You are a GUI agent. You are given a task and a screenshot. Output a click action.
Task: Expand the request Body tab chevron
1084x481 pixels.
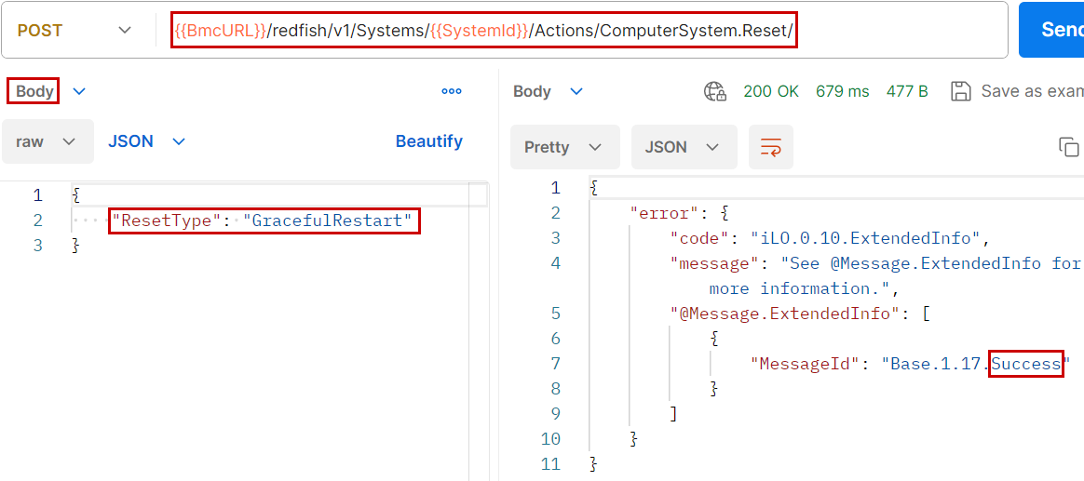tap(79, 91)
